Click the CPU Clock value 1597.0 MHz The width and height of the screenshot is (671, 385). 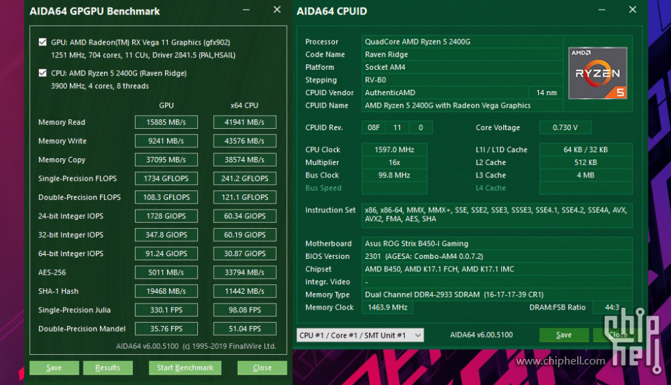(x=394, y=149)
